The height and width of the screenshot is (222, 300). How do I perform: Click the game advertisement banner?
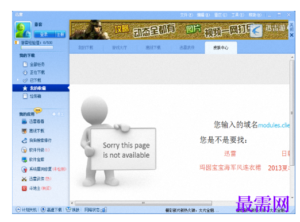point(179,30)
